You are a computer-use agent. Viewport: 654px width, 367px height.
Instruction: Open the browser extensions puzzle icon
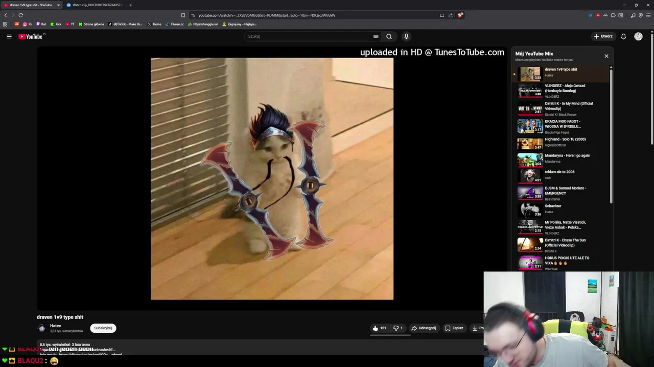613,15
